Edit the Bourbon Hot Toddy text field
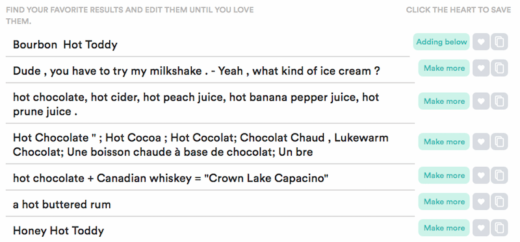 click(207, 44)
